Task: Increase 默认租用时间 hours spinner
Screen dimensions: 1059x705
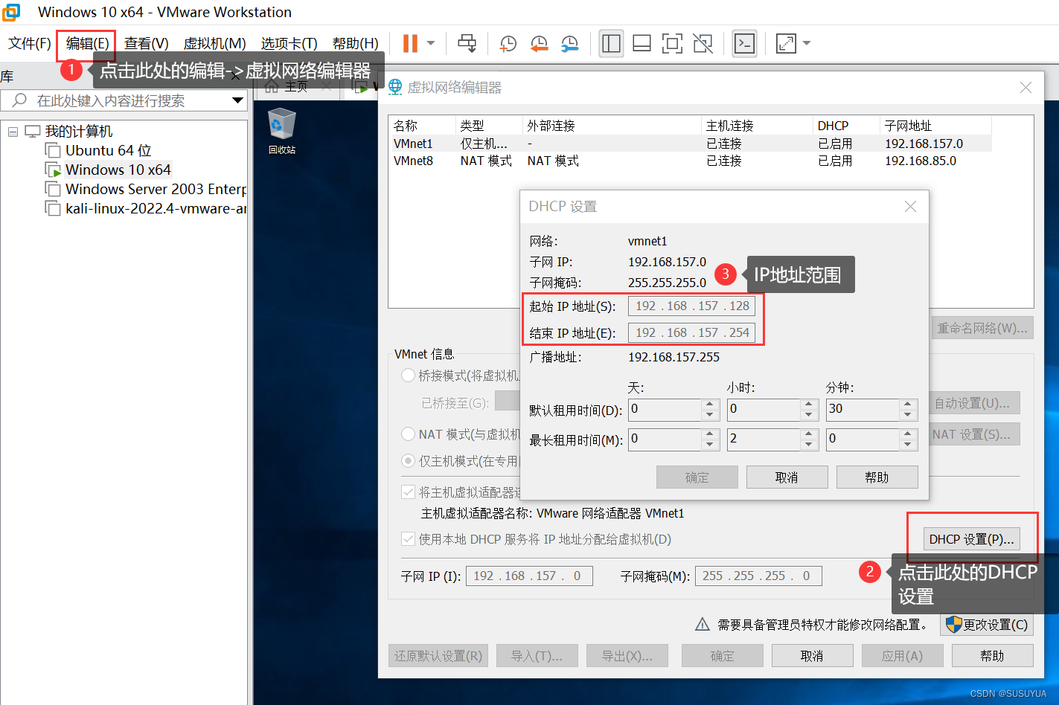Action: tap(810, 405)
